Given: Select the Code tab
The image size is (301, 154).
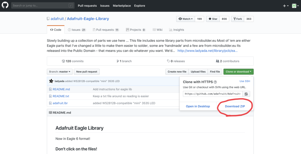Looking at the screenshot, I should coord(56,30).
